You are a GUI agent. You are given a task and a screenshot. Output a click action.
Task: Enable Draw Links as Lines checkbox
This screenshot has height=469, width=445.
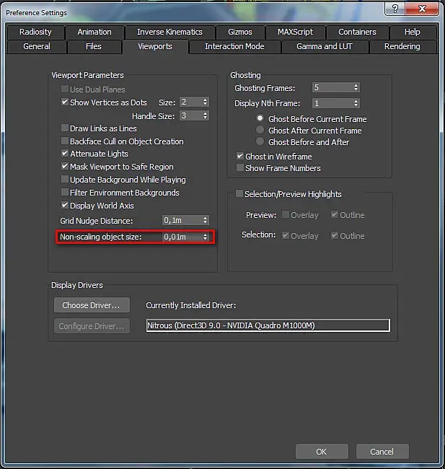point(65,128)
